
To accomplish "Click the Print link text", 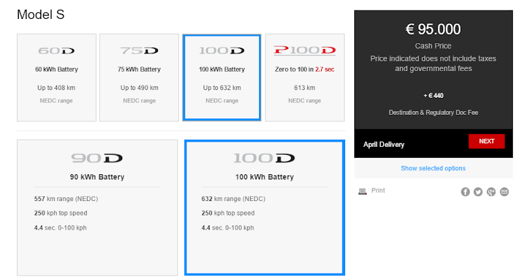I will click(x=378, y=191).
